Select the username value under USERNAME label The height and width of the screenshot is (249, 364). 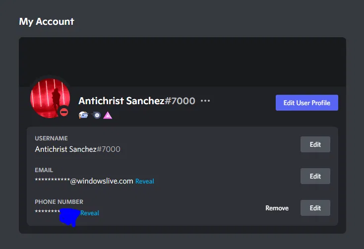pos(77,149)
